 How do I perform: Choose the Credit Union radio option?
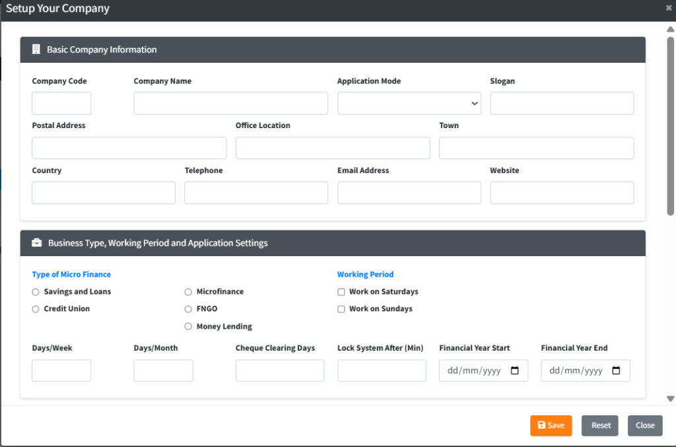pyautogui.click(x=36, y=309)
